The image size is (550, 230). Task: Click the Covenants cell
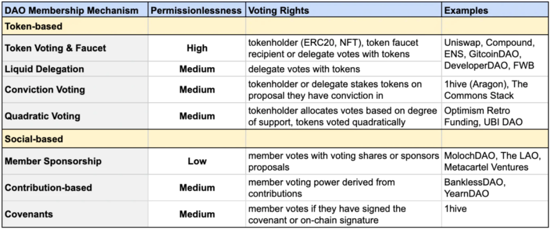pos(75,214)
